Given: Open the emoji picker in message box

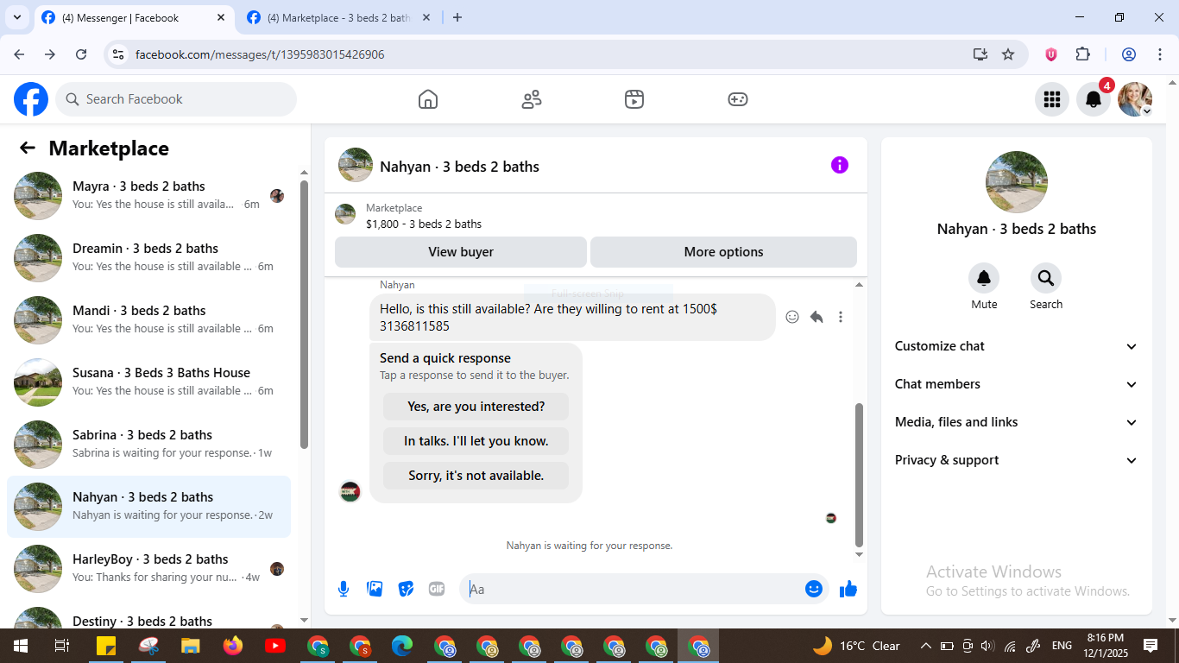Looking at the screenshot, I should tap(814, 589).
